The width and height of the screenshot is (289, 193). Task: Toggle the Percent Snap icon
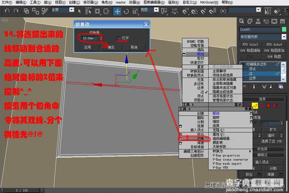(x=203, y=12)
